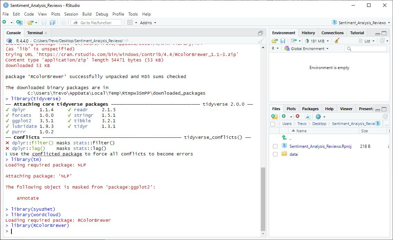Open the Addins dropdown

click(148, 23)
